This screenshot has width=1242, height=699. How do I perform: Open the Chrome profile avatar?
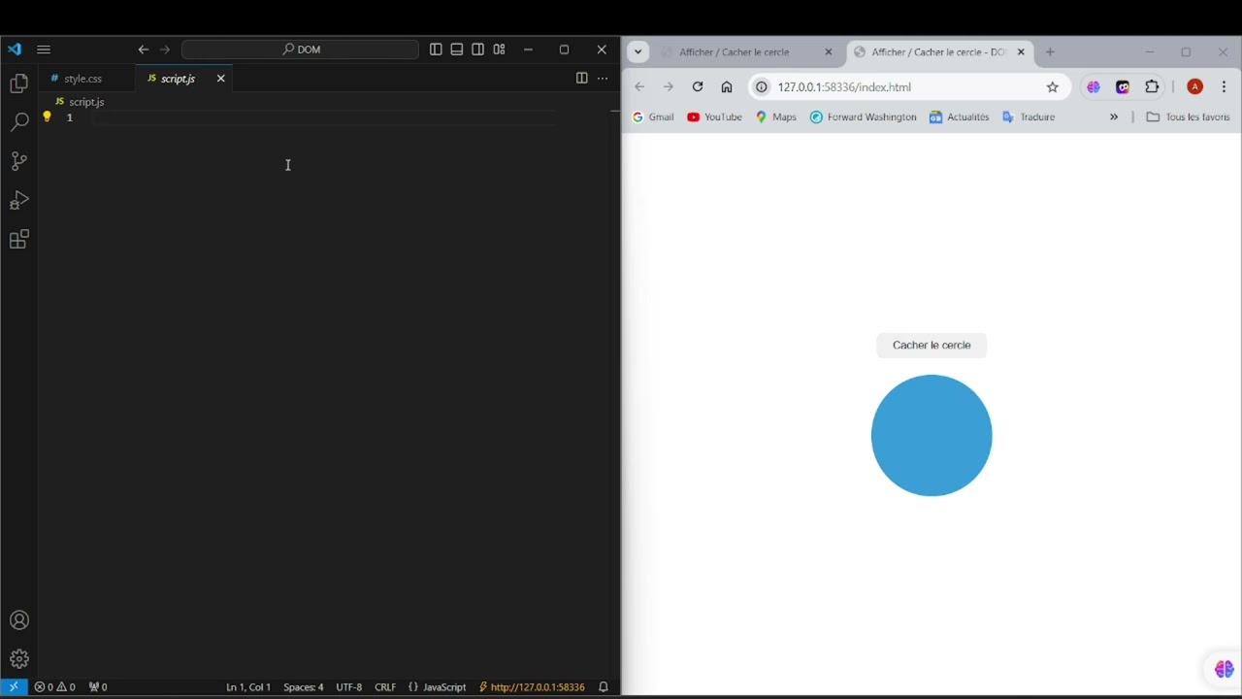coord(1195,87)
